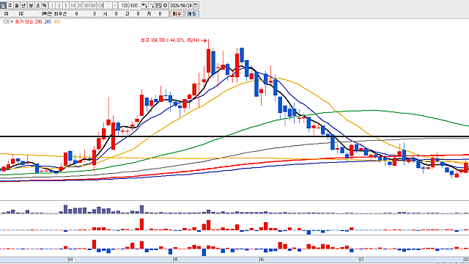469x264 pixels.
Task: Select the yearly (년) chart period
Action: 23,5
